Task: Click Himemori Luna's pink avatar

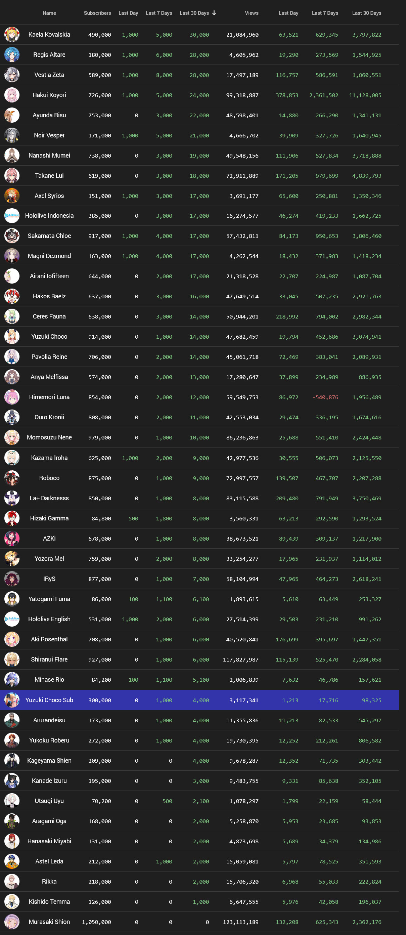Action: pos(12,397)
